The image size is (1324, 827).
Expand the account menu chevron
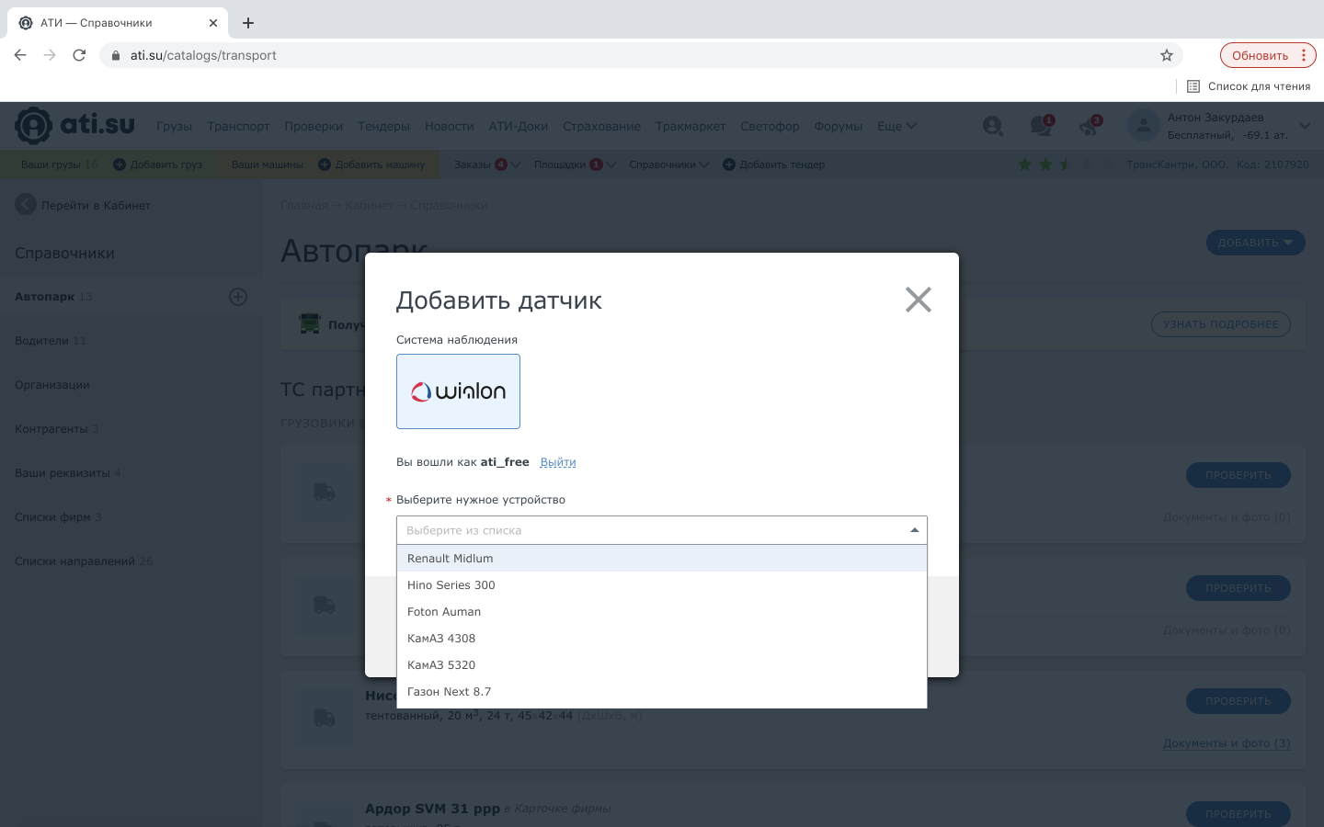(x=1305, y=126)
